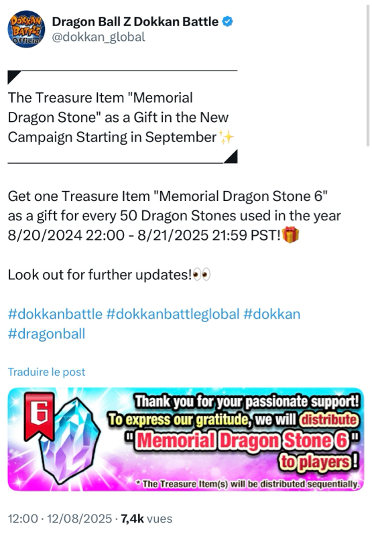Open the @dokkan_global handle
The width and height of the screenshot is (372, 536).
pyautogui.click(x=99, y=37)
